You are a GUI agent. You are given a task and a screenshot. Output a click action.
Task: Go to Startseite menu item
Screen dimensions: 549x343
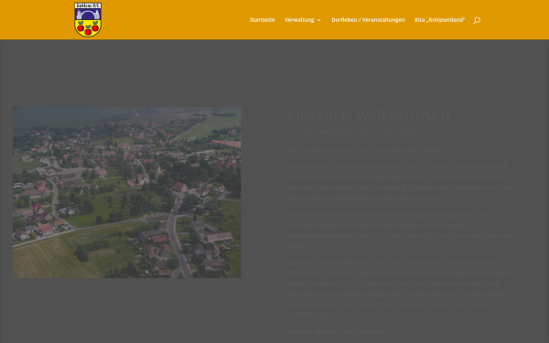tap(263, 20)
